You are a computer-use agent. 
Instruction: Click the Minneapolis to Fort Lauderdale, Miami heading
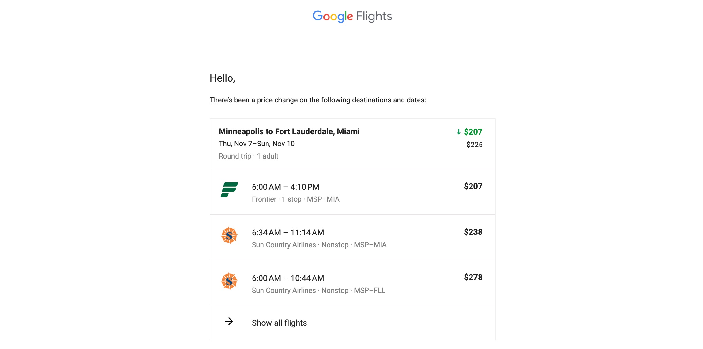point(289,131)
